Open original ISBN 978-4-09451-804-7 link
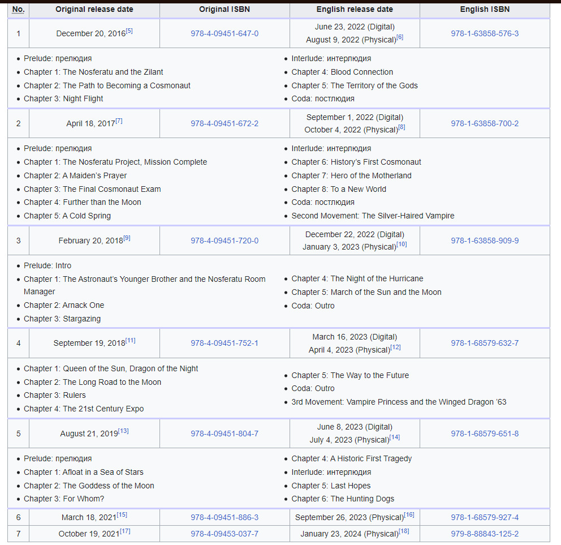The width and height of the screenshot is (561, 545). [225, 434]
